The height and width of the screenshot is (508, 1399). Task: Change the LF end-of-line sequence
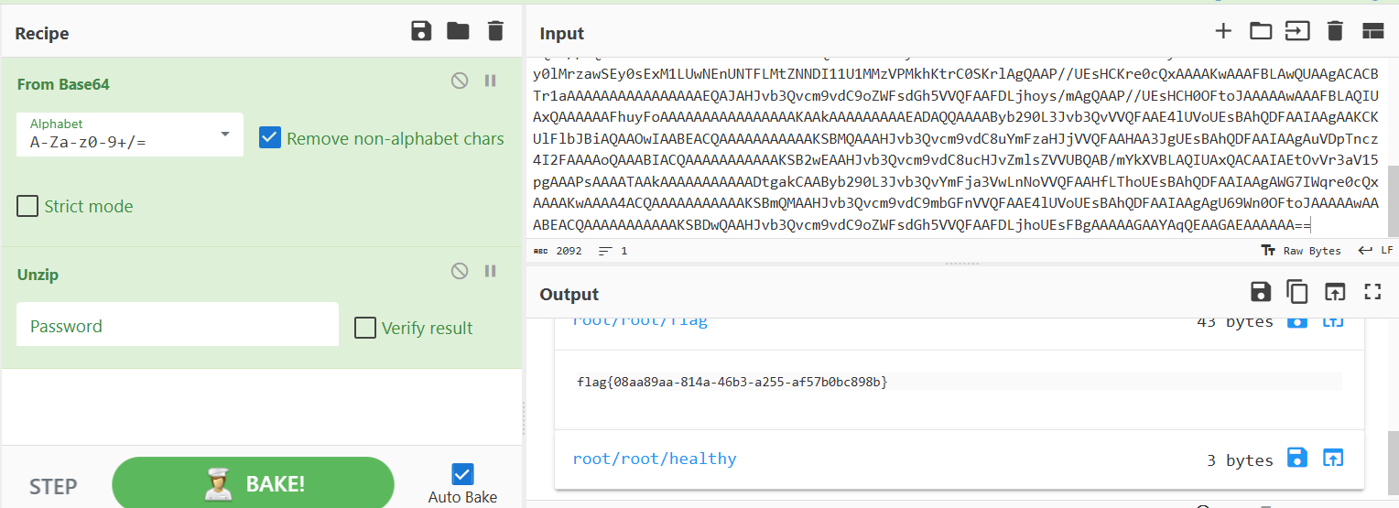click(x=1375, y=251)
